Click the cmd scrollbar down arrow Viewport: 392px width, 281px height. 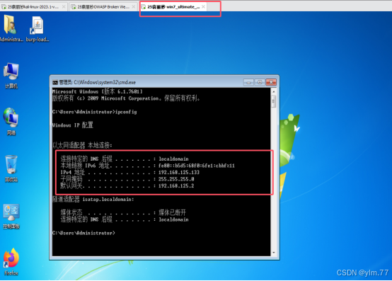pyautogui.click(x=274, y=253)
